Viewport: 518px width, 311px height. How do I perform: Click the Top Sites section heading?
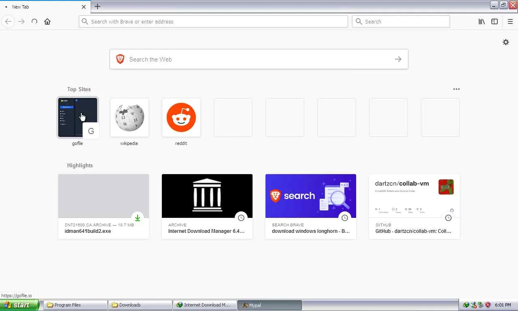pyautogui.click(x=79, y=89)
